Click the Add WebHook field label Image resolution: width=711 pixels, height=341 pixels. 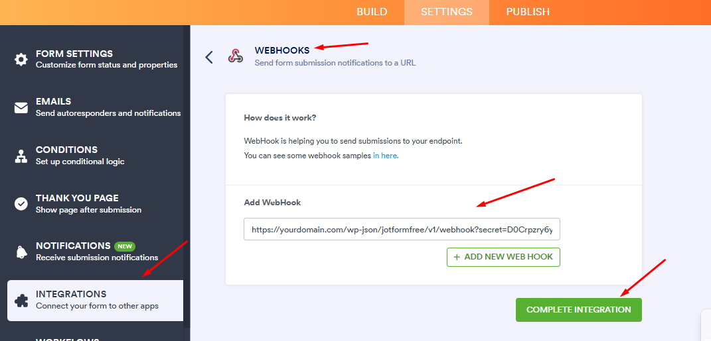(x=272, y=202)
